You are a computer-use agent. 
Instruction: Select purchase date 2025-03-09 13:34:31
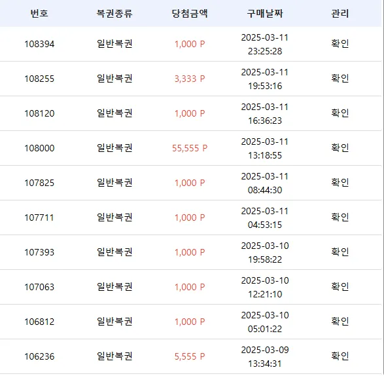tap(265, 356)
